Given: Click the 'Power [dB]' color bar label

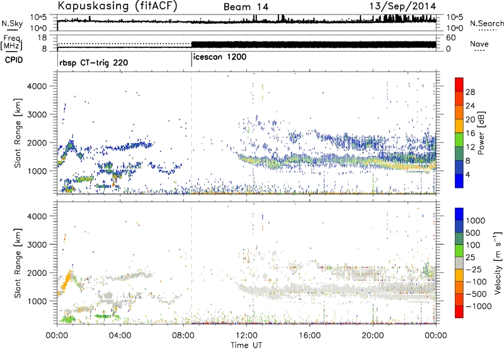Looking at the screenshot, I should click(x=481, y=133).
